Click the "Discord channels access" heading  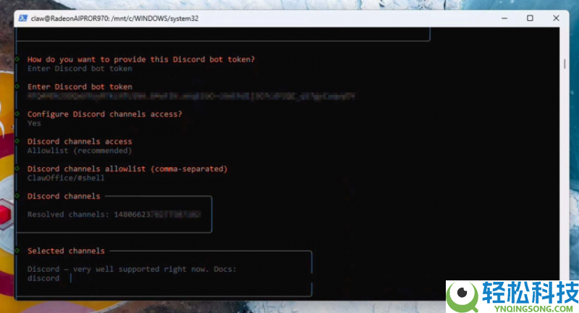pyautogui.click(x=80, y=141)
